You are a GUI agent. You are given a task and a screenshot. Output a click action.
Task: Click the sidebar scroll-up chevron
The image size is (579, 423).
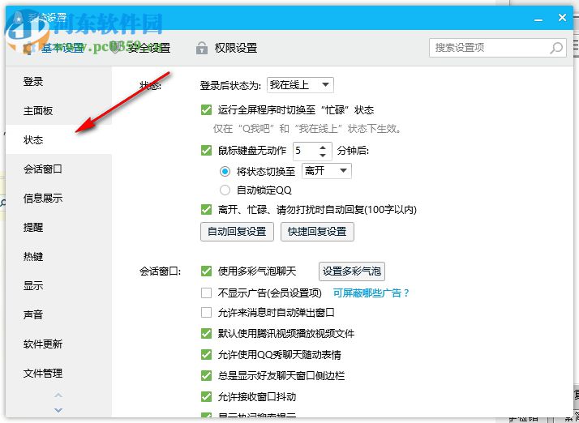click(58, 395)
